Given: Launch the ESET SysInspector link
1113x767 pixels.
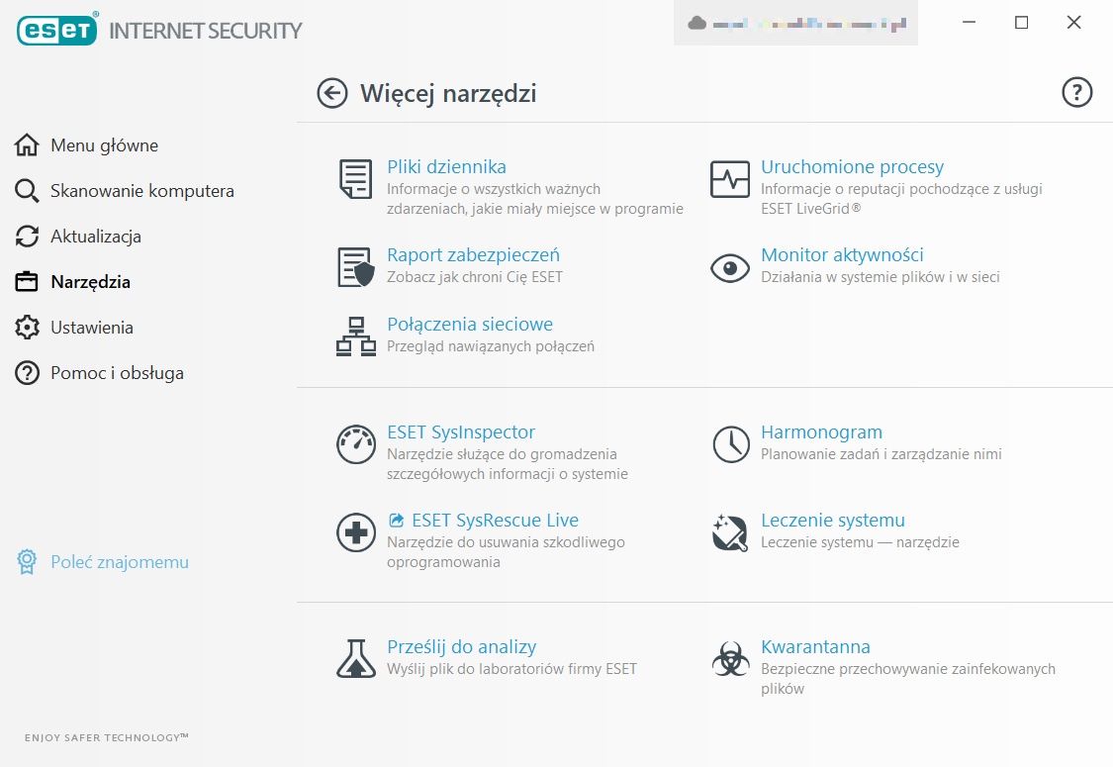Looking at the screenshot, I should pyautogui.click(x=461, y=432).
